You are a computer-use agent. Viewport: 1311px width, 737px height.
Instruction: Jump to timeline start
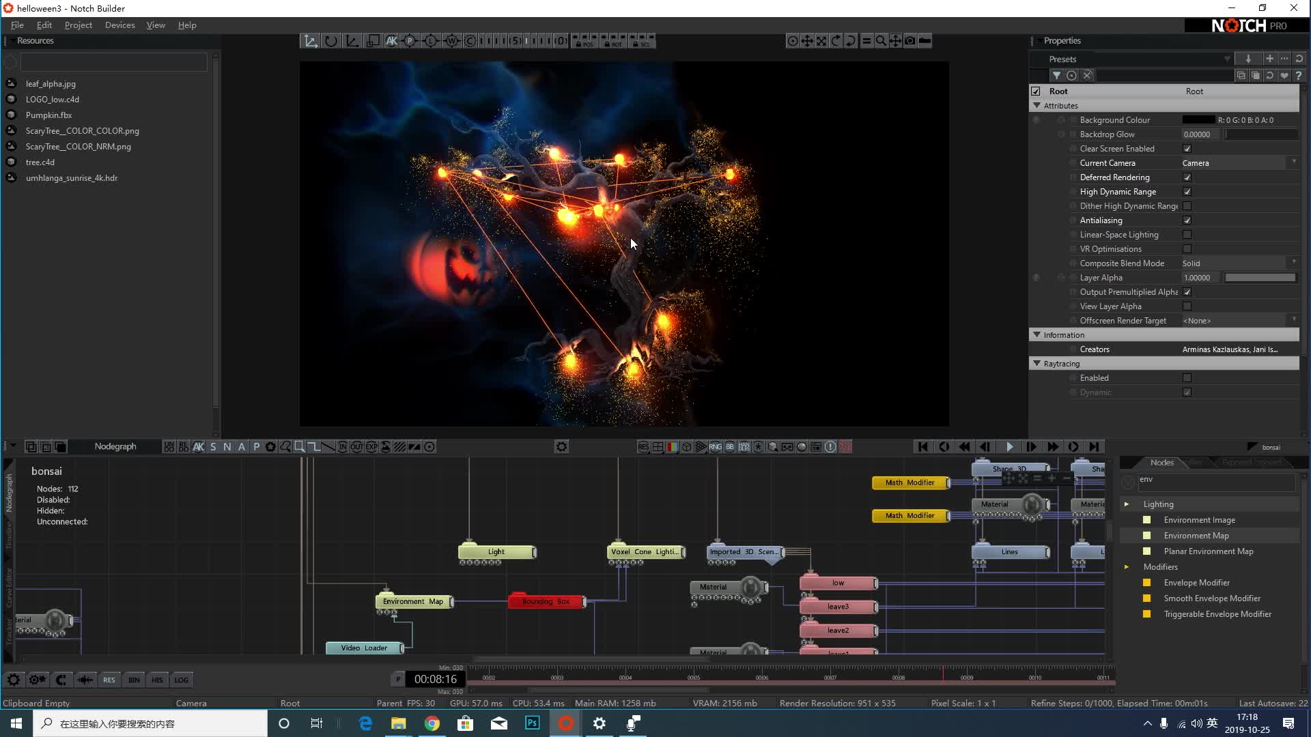(x=922, y=447)
